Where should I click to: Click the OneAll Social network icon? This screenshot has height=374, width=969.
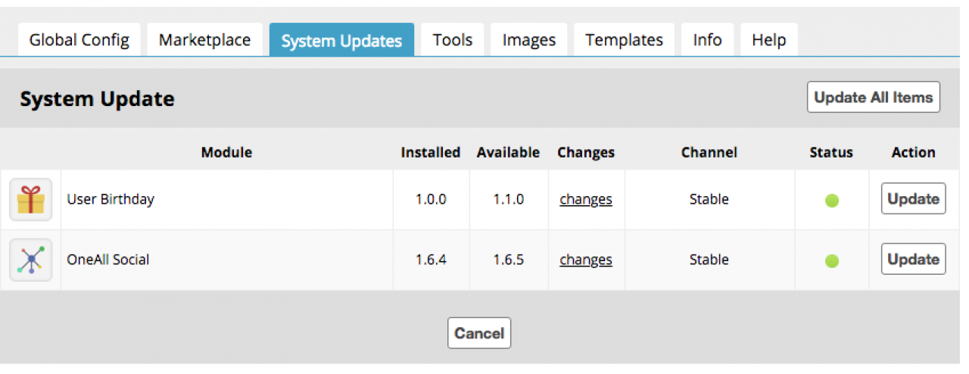tap(31, 260)
